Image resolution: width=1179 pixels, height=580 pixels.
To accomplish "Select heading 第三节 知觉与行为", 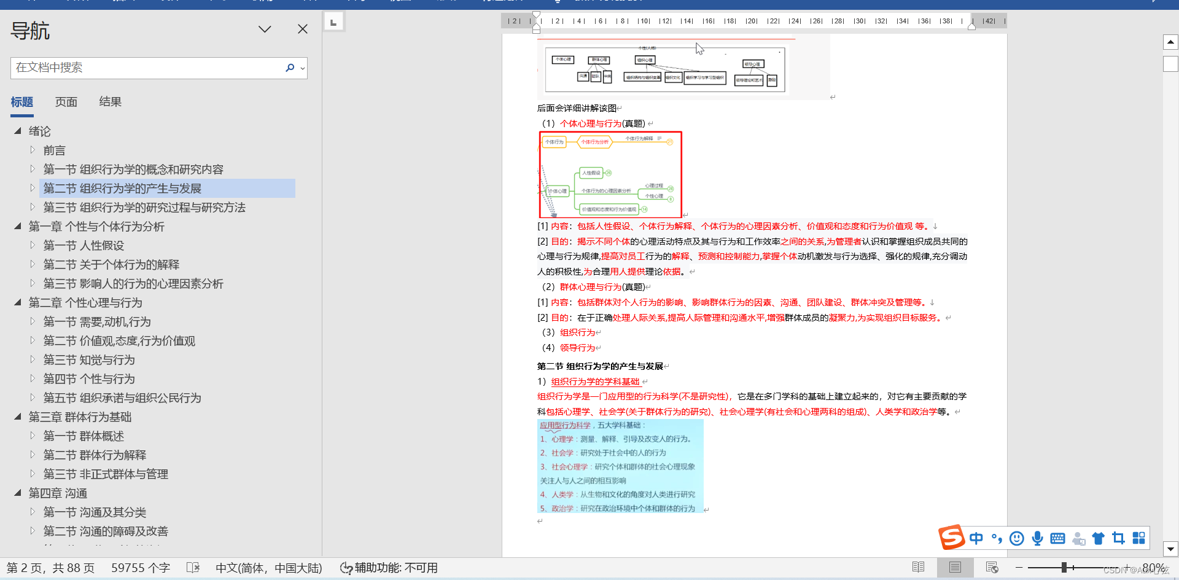I will pos(89,359).
